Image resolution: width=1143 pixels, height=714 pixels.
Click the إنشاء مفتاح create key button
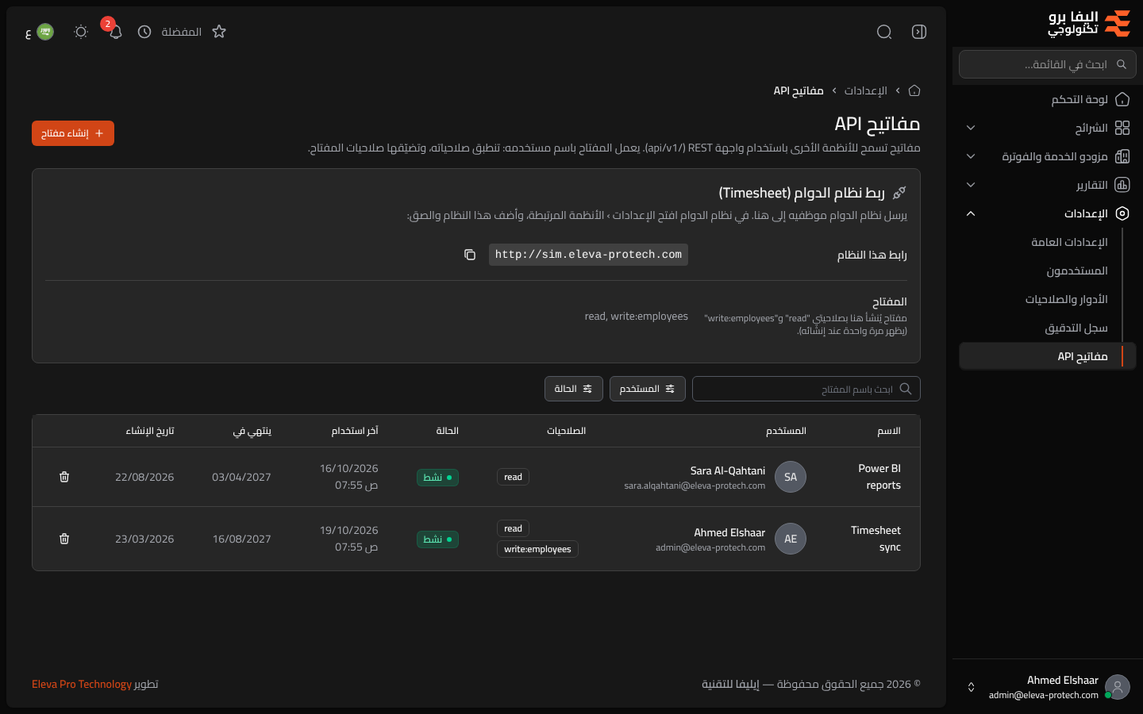(x=73, y=133)
